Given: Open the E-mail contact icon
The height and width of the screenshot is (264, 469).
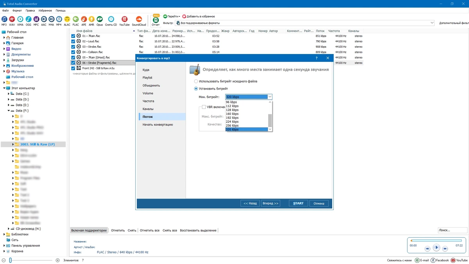Looking at the screenshot, I should click(417, 260).
